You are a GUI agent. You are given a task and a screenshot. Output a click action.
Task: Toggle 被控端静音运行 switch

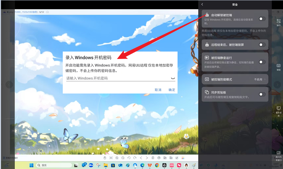(262, 62)
